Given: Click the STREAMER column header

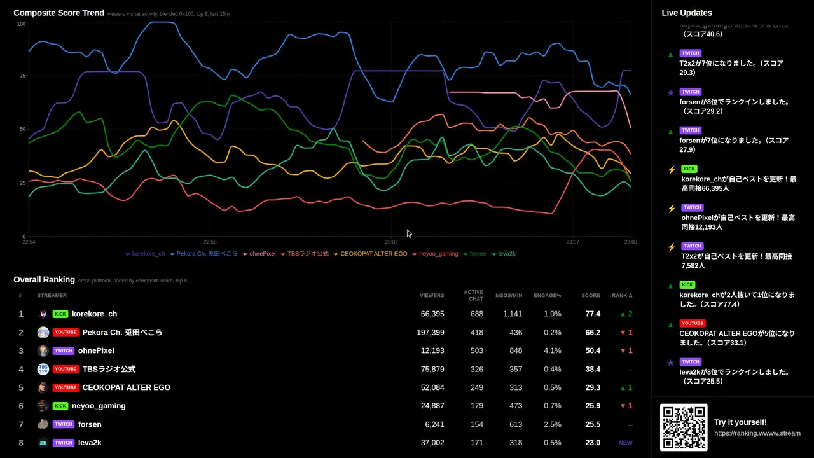Looking at the screenshot, I should click(x=52, y=296).
